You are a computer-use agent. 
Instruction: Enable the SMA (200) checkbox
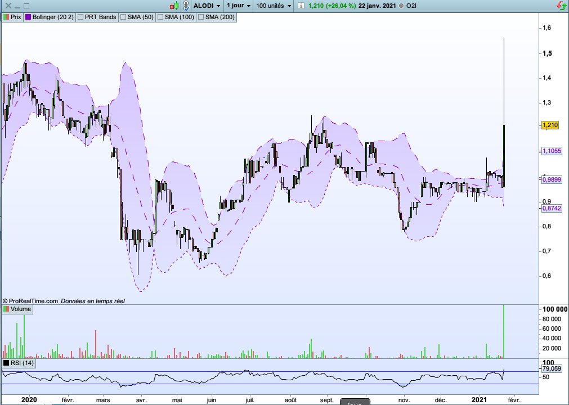pyautogui.click(x=201, y=17)
